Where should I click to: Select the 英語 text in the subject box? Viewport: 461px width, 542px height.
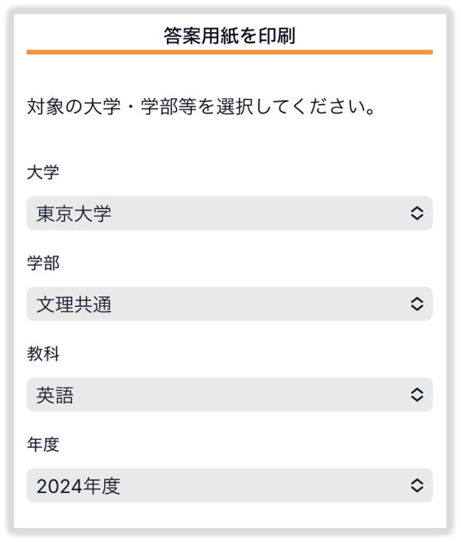coord(55,395)
